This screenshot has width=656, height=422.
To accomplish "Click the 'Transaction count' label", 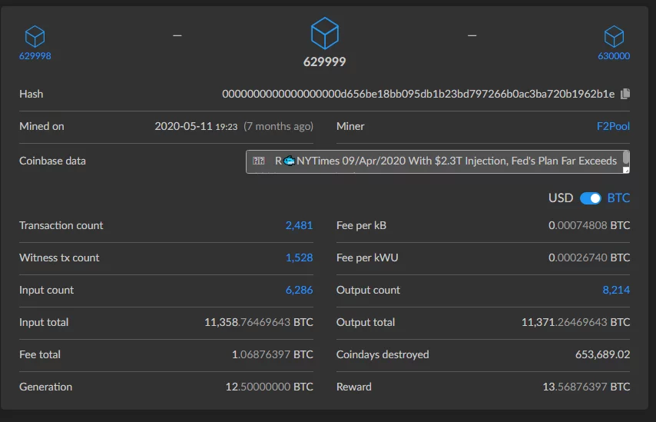I will coord(61,226).
